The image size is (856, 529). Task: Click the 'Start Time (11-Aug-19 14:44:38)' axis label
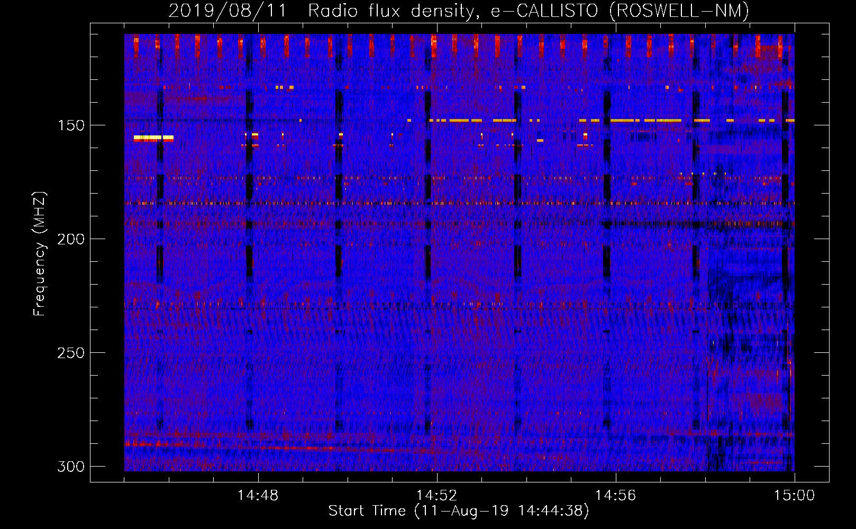pyautogui.click(x=459, y=511)
